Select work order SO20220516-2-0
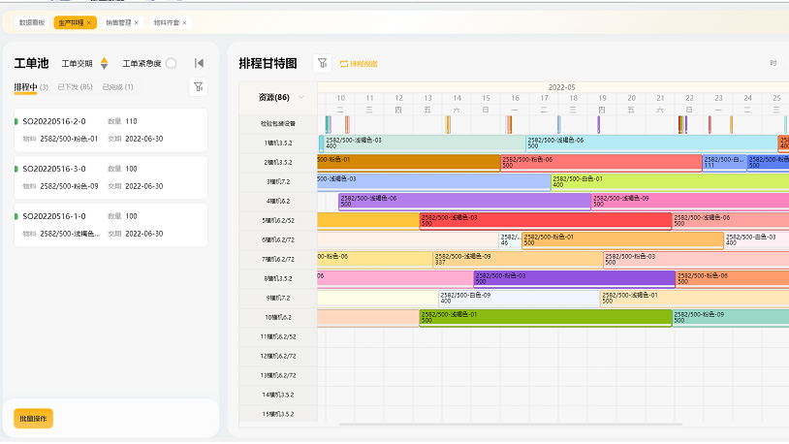 click(110, 130)
